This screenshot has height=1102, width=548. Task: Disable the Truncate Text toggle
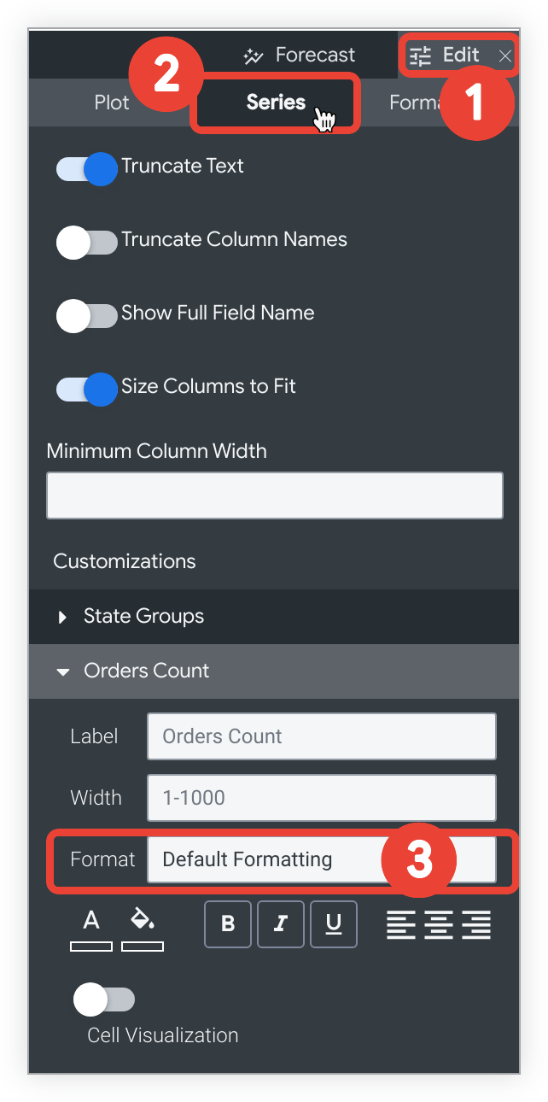[x=87, y=168]
